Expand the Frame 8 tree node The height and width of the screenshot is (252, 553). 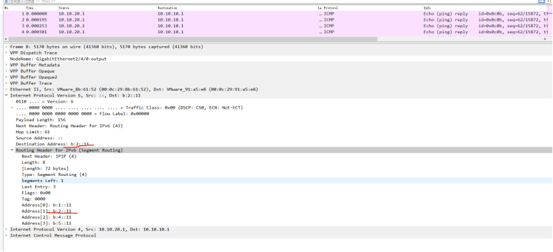point(7,47)
